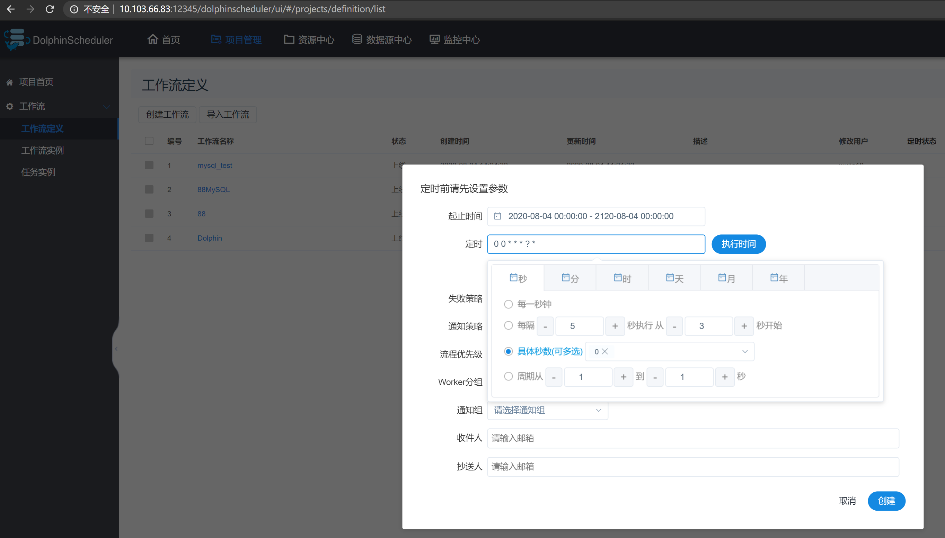Open the 通知组 dropdown
This screenshot has height=538, width=945.
pos(548,410)
